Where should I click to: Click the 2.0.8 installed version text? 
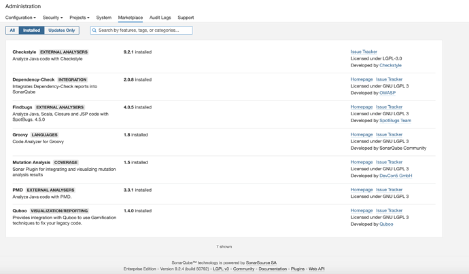coord(137,80)
